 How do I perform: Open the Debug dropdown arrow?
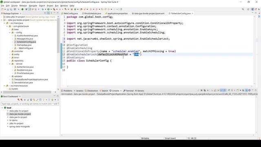(45, 9)
